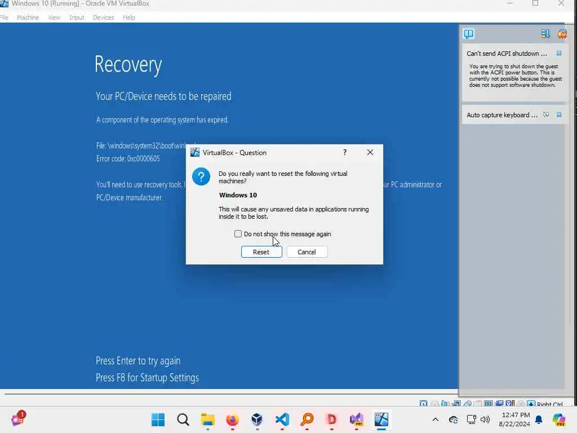The image size is (577, 433).
Task: Click the question mark help button in dialog title
Action: click(x=345, y=152)
